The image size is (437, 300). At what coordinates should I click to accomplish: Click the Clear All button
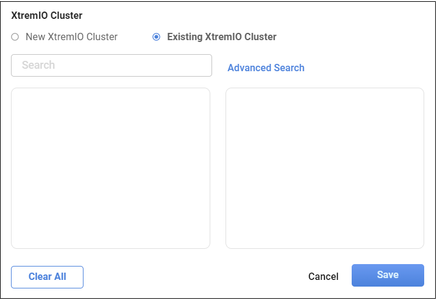pyautogui.click(x=47, y=277)
